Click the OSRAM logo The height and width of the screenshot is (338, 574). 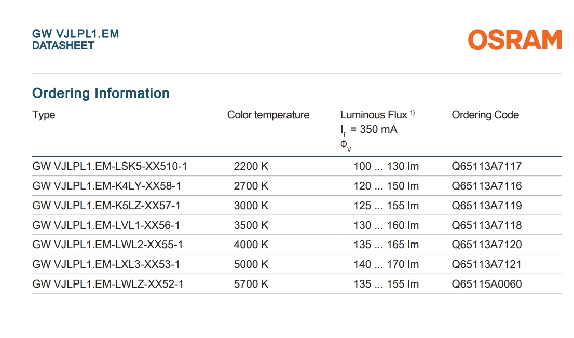click(514, 39)
